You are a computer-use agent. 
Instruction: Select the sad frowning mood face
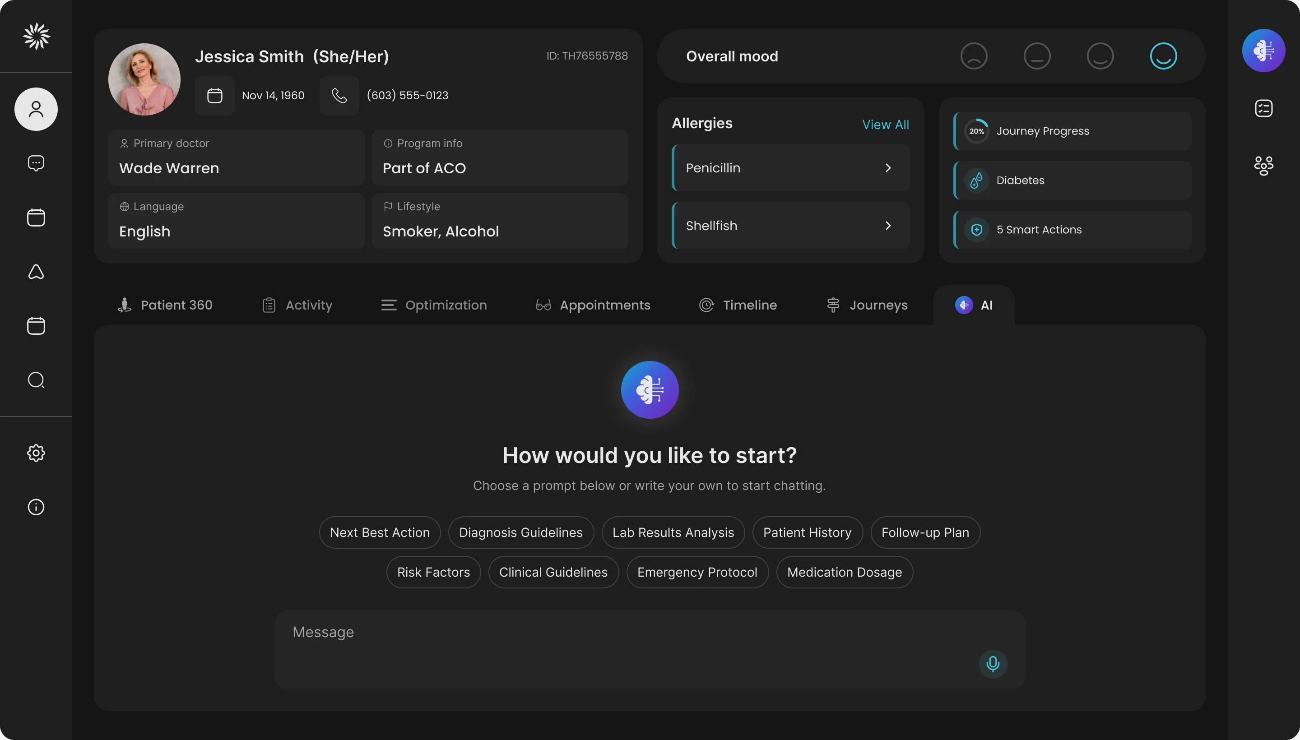[x=974, y=56]
